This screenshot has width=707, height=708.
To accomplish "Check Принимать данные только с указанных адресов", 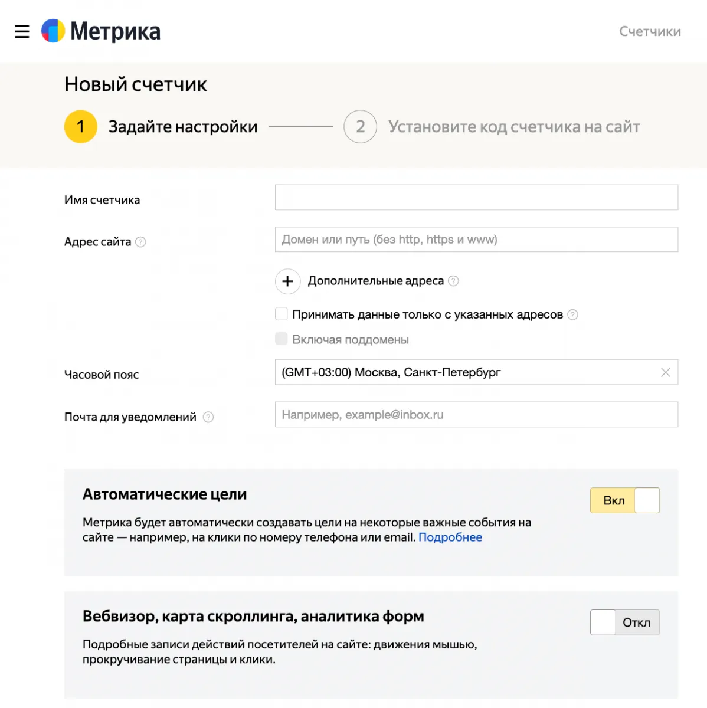I will point(282,314).
